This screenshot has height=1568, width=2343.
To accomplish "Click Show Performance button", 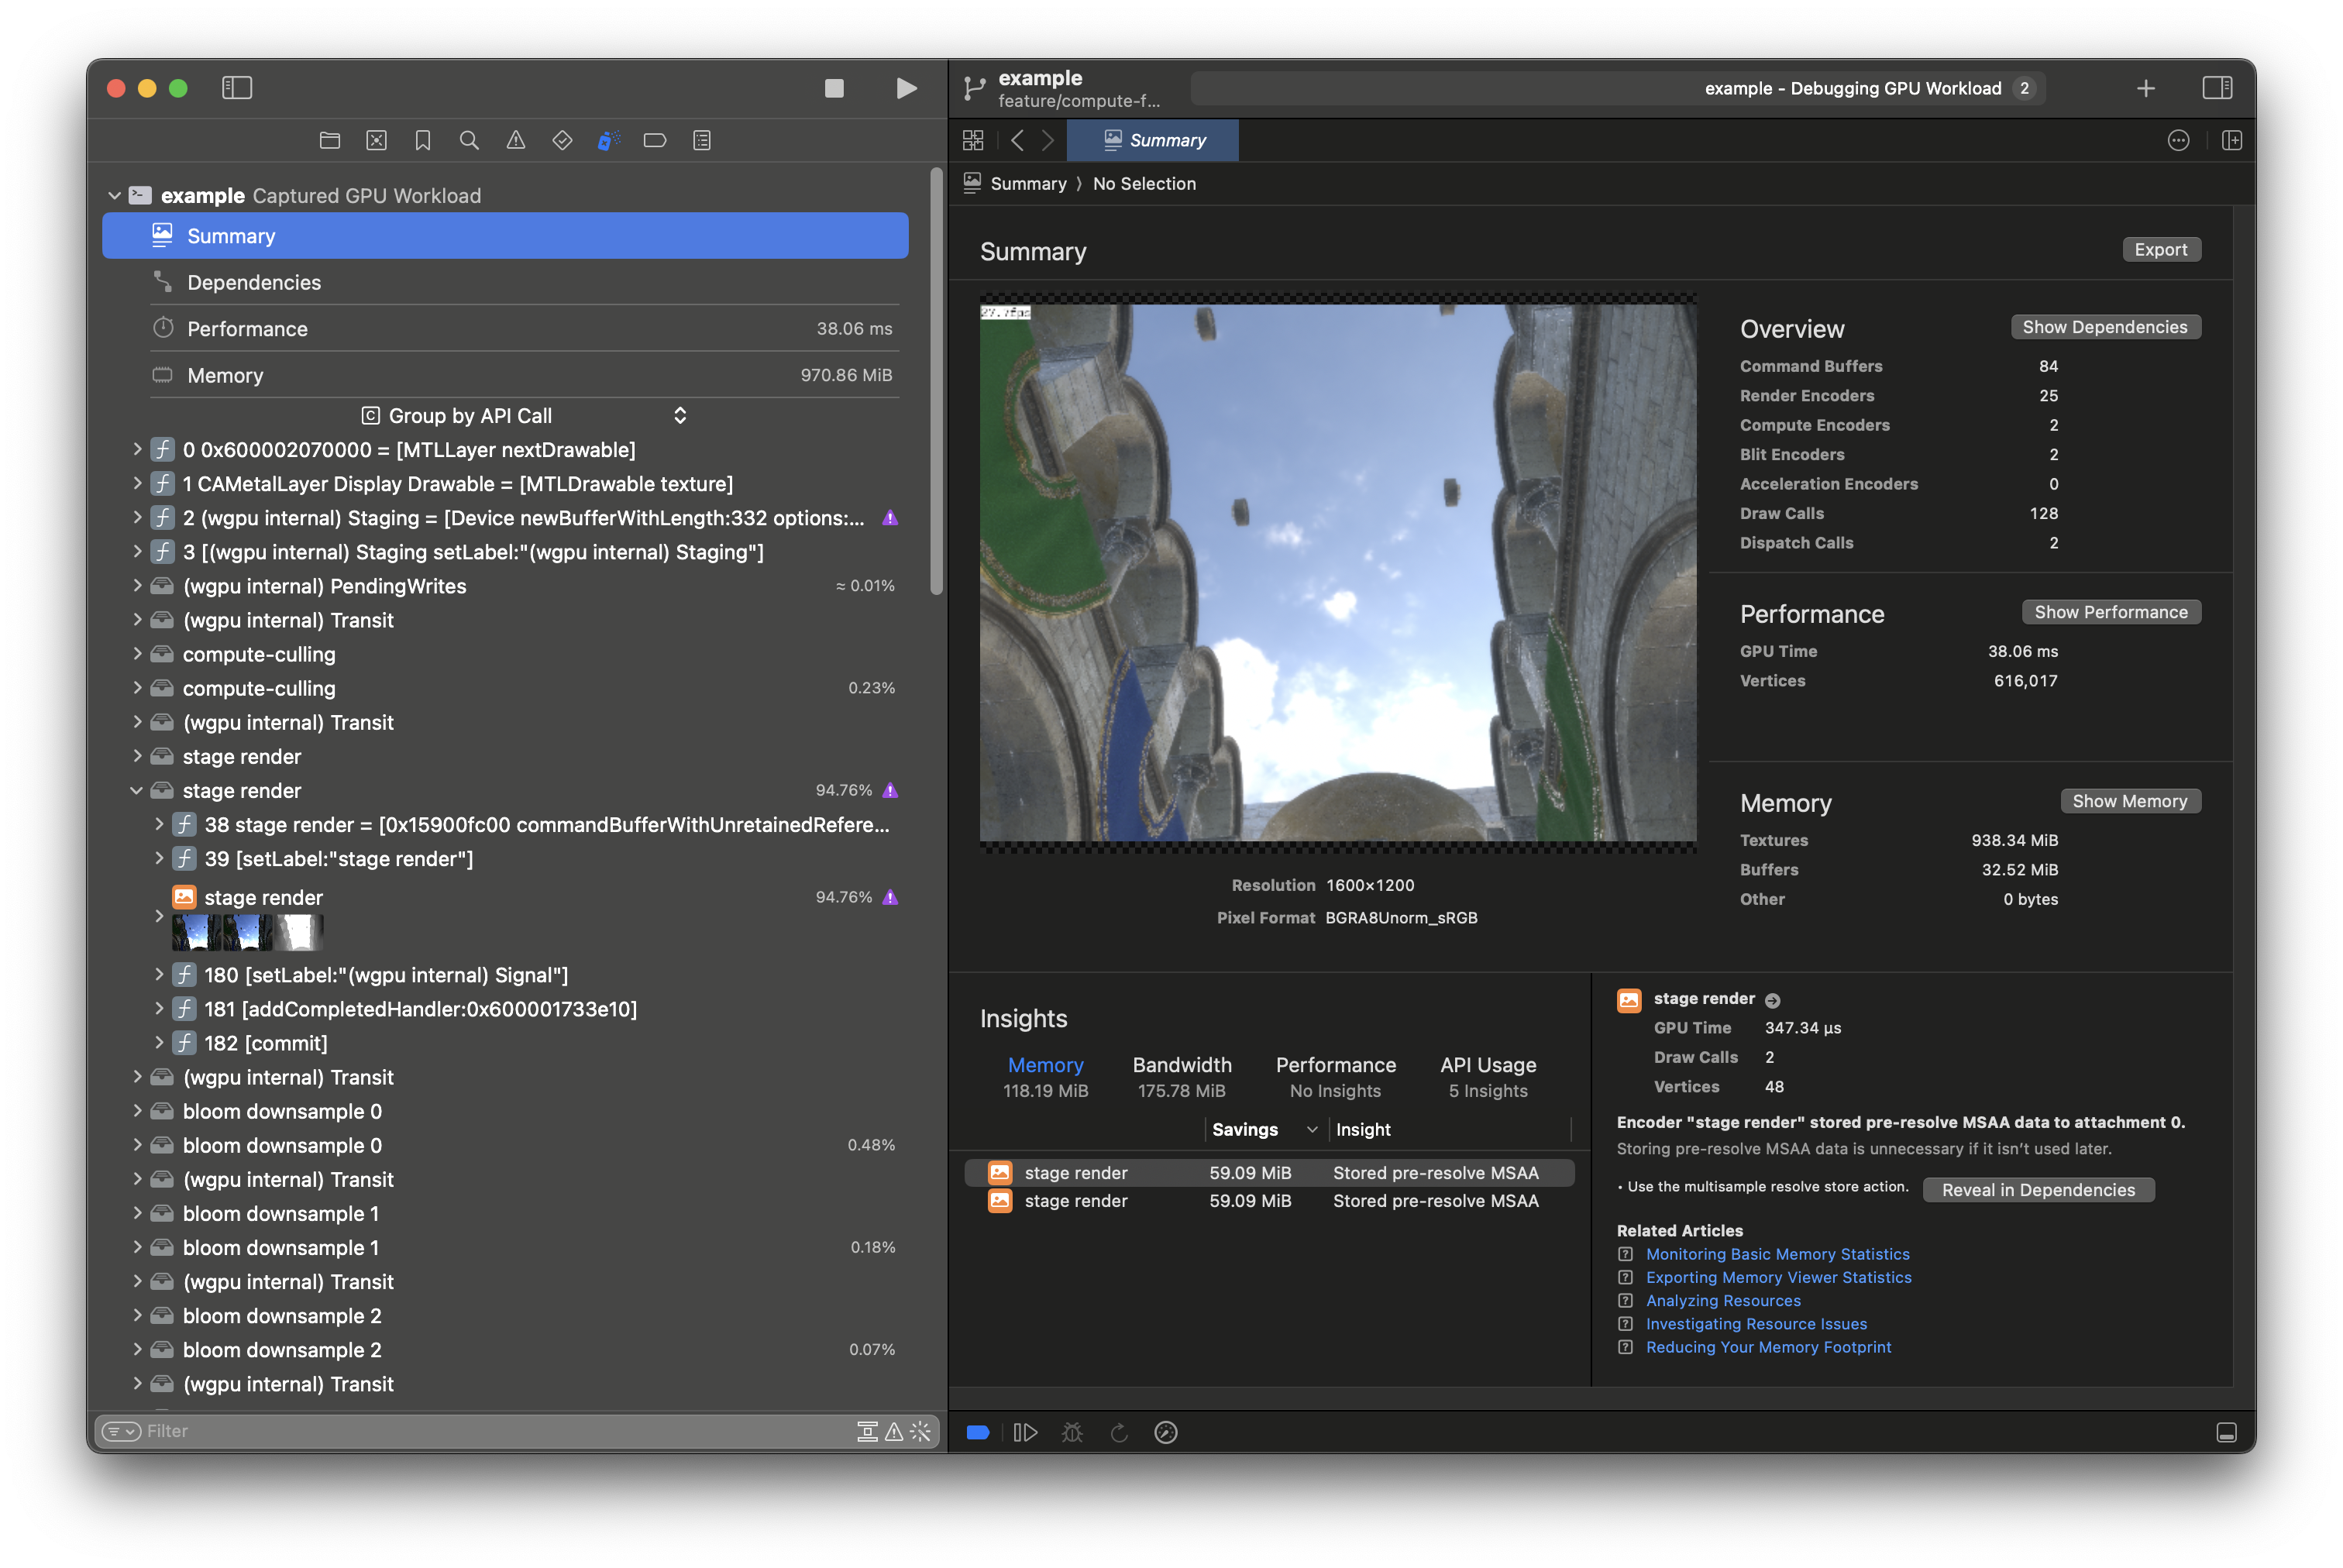I will click(2111, 612).
